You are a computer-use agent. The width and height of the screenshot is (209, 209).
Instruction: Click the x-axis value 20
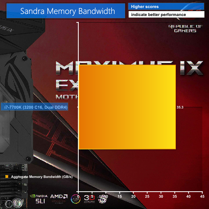[133, 196]
